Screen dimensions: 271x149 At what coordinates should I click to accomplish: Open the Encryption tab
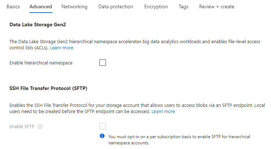point(156,6)
